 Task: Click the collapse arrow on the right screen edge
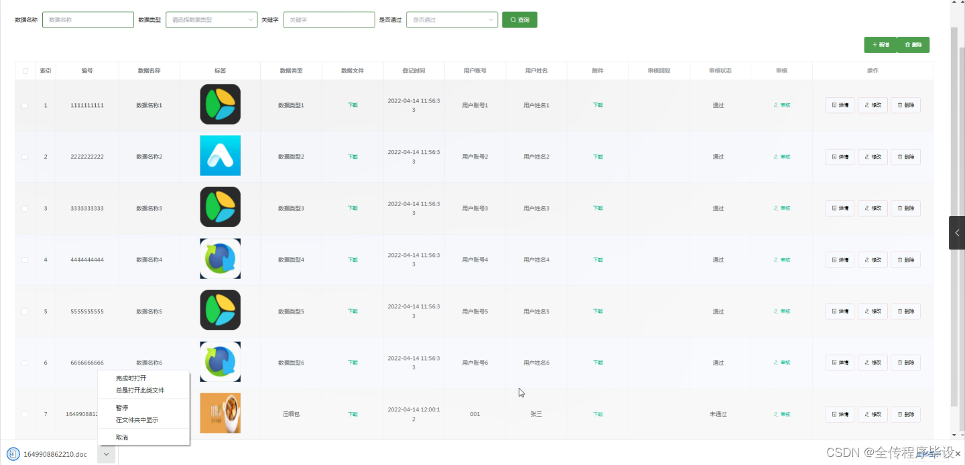point(957,232)
